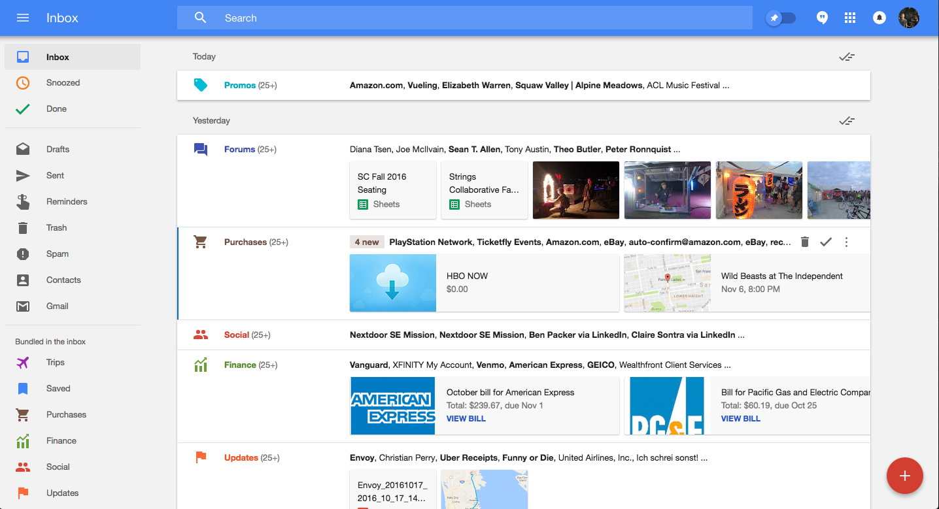Click the Saved bookmark sidebar icon
Screen dimensions: 939x509
tap(23, 388)
